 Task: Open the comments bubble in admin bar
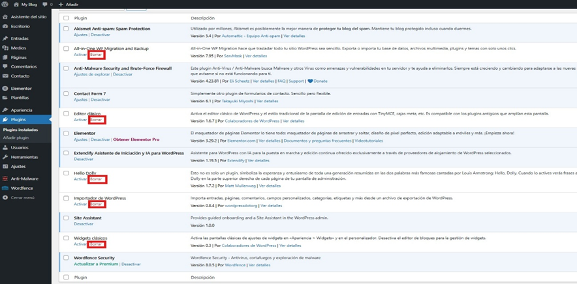click(45, 5)
